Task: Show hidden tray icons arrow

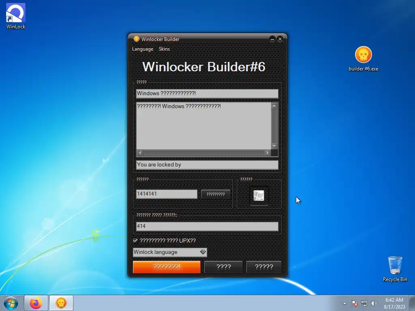Action: pos(344,303)
